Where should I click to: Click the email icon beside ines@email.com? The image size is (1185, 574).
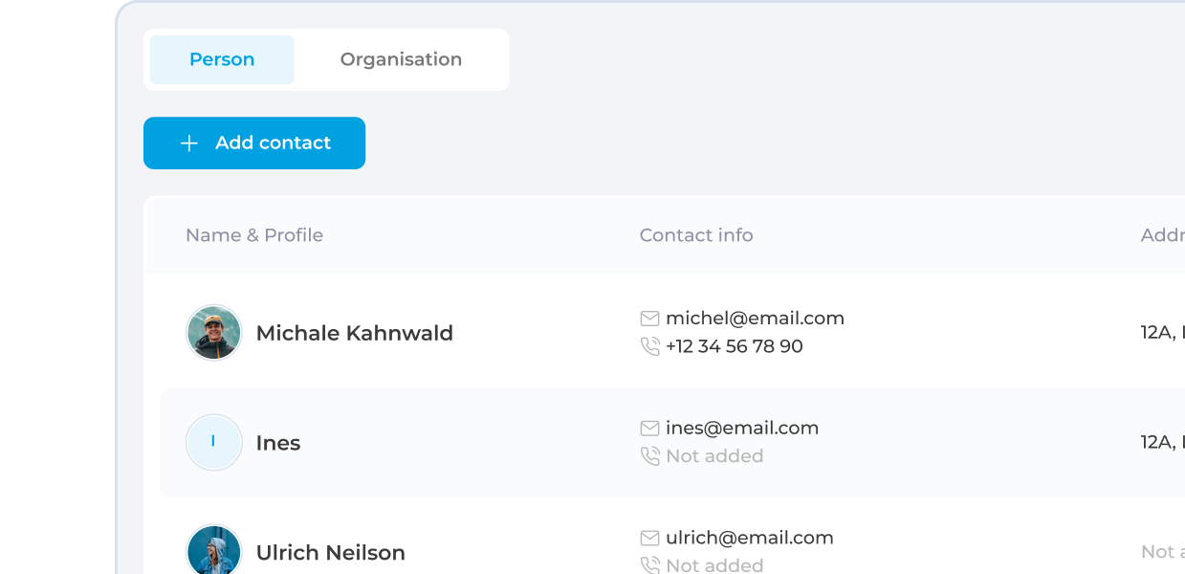point(650,429)
